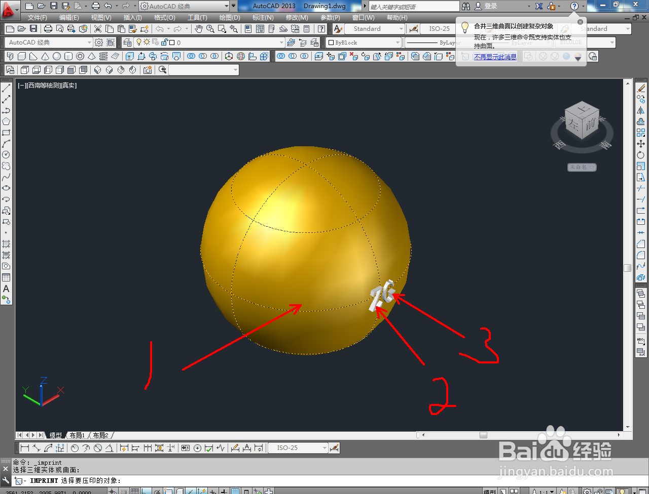Viewport: 649px width, 494px height.
Task: Click the 不再显示此消息 link
Action: tap(495, 57)
